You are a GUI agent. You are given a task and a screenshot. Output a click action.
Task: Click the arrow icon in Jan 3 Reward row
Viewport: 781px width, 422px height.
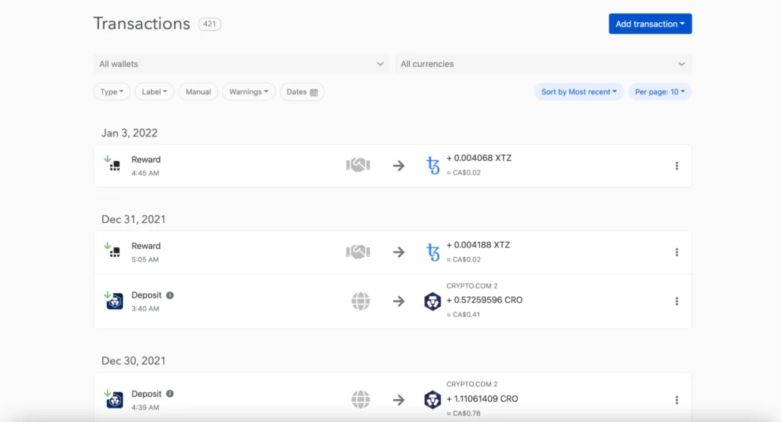(398, 166)
